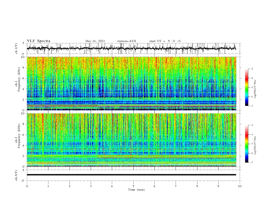
Task: Click the "-5" tick on ch.1 colorbar
Action: tap(252, 87)
